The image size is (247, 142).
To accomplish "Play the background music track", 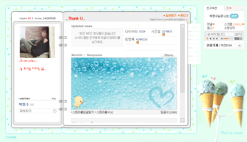I will [208, 39].
